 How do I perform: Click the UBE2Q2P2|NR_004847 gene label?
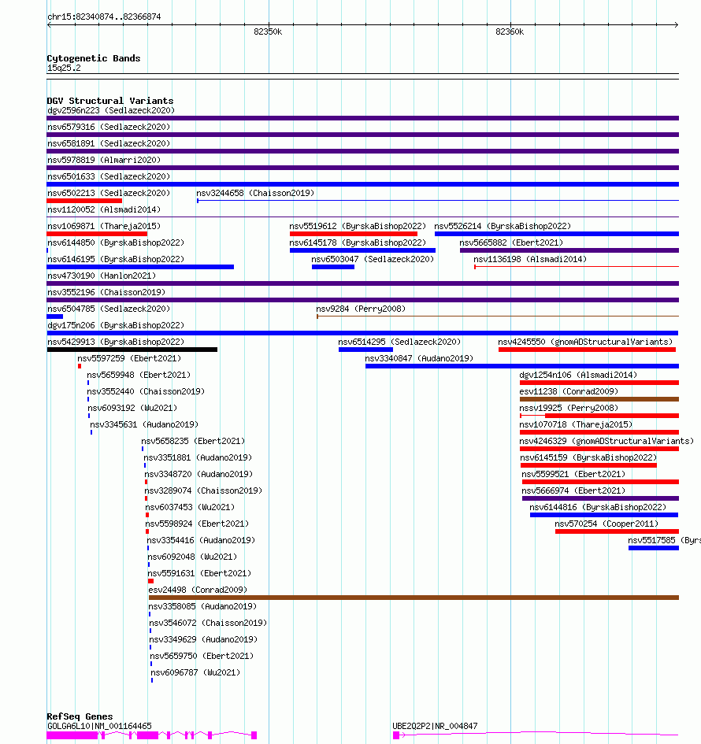(436, 727)
